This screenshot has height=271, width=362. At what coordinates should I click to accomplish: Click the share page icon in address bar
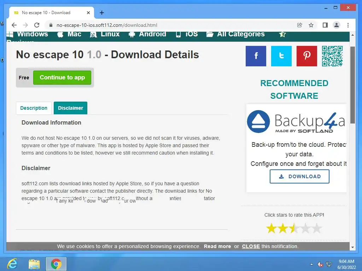(300, 25)
